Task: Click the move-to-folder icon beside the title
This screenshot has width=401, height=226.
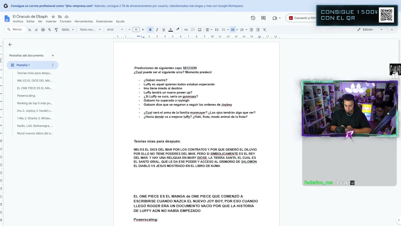Action: tap(60, 17)
